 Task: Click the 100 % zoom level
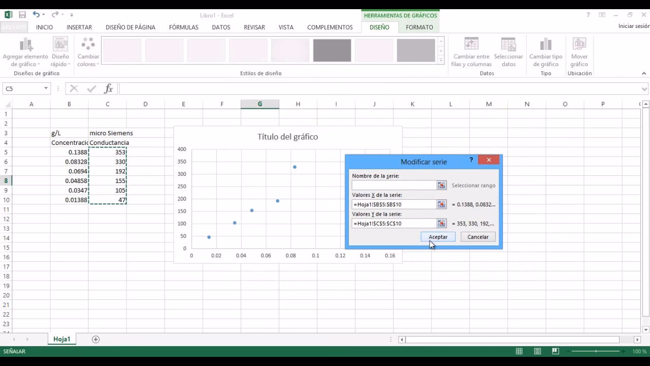click(639, 351)
